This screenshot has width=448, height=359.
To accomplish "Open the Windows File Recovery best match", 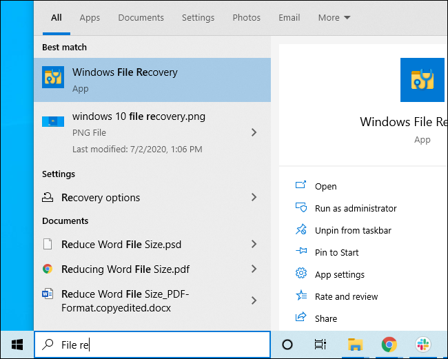I will pyautogui.click(x=152, y=79).
